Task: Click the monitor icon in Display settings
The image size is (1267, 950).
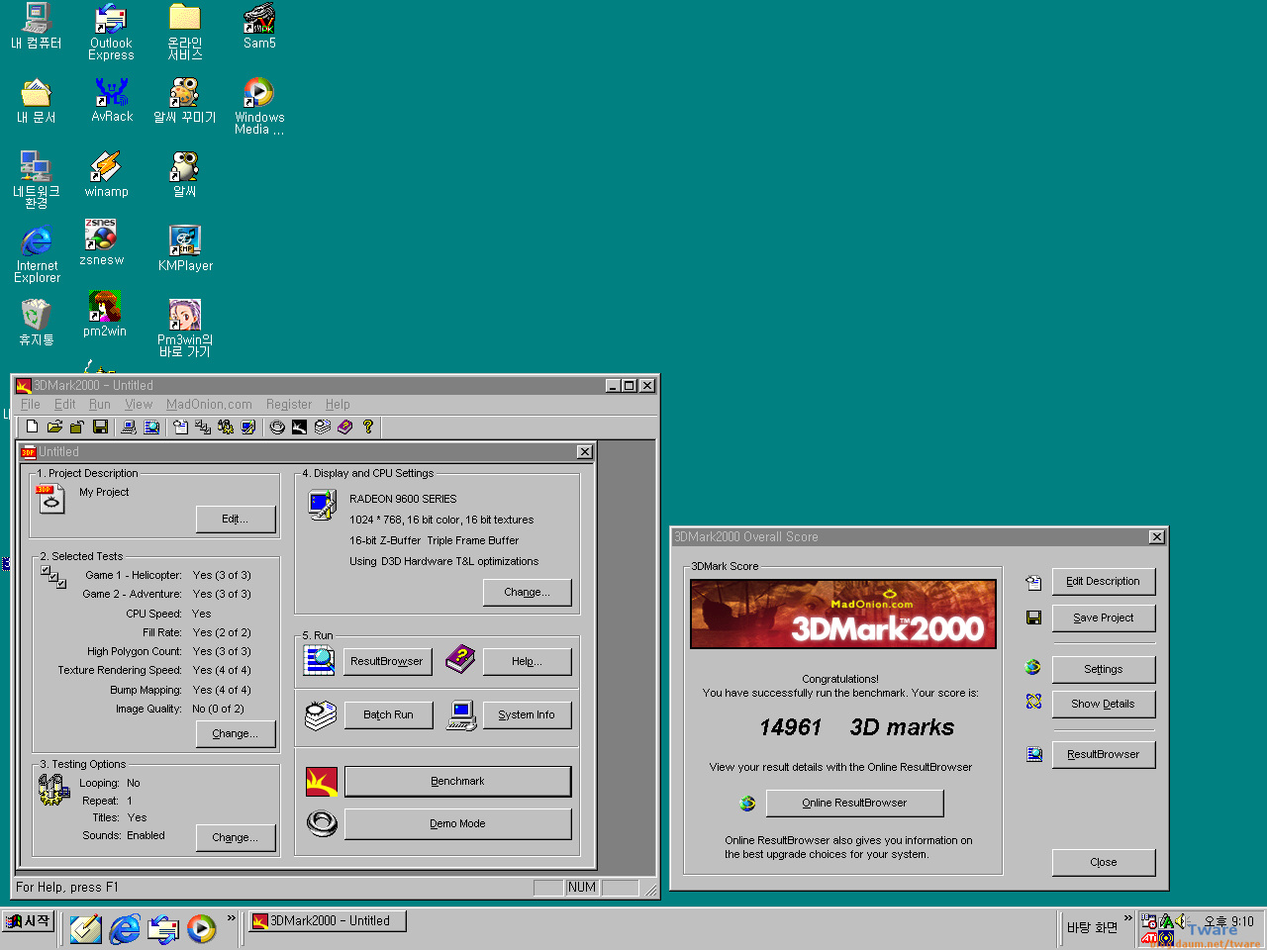Action: coord(322,505)
